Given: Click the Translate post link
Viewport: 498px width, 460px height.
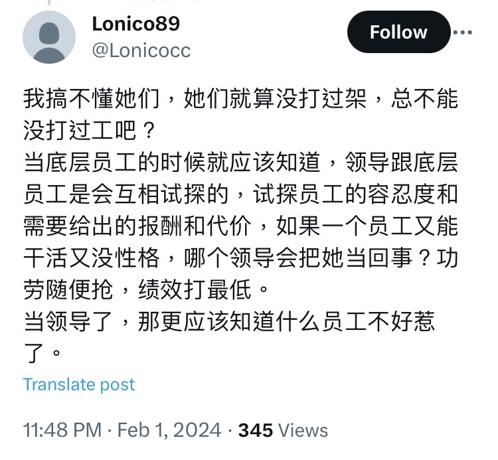Looking at the screenshot, I should pos(79,384).
